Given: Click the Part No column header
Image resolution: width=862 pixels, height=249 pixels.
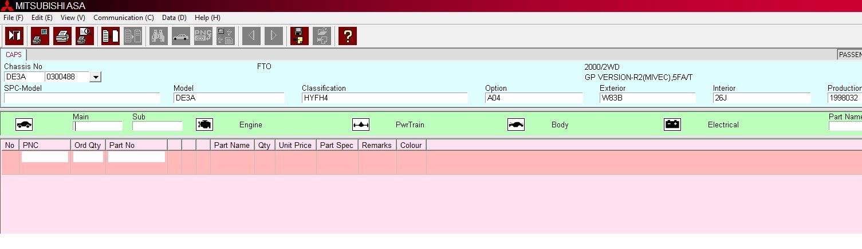Looking at the screenshot, I should [136, 145].
